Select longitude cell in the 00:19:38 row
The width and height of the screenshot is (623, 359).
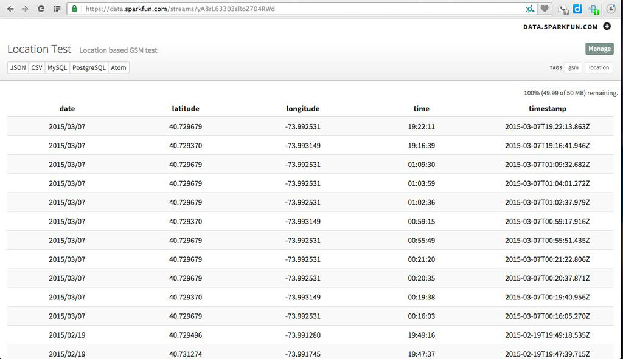click(303, 297)
